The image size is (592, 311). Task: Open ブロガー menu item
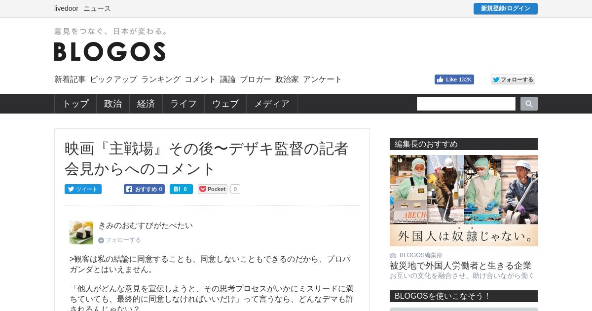click(256, 79)
